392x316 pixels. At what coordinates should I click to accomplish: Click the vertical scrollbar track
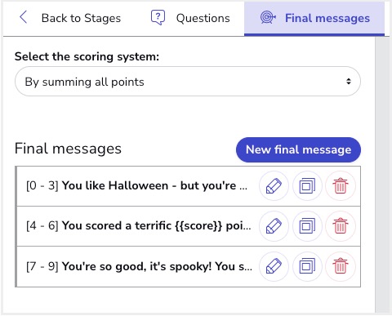click(382, 174)
